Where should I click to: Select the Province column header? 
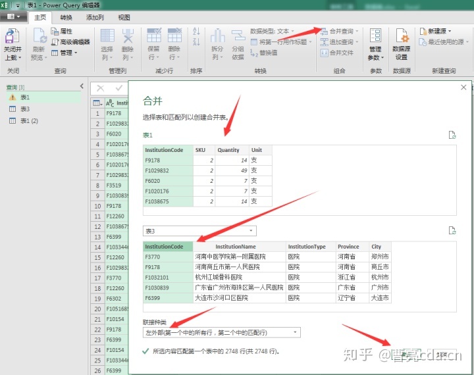(x=352, y=247)
